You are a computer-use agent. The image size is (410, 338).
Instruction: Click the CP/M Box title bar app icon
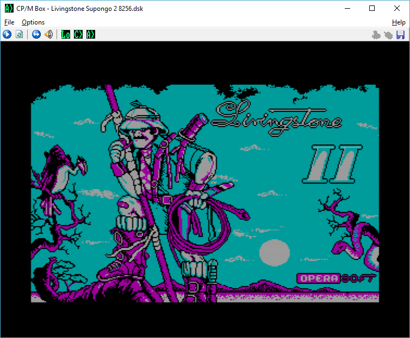tap(9, 8)
